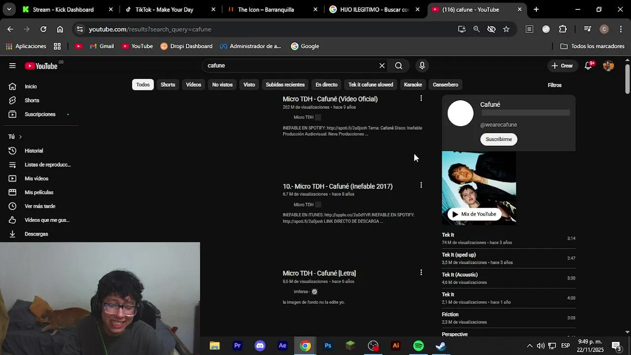631x355 pixels.
Task: Select the Canserbero filter chip
Action: coord(445,85)
